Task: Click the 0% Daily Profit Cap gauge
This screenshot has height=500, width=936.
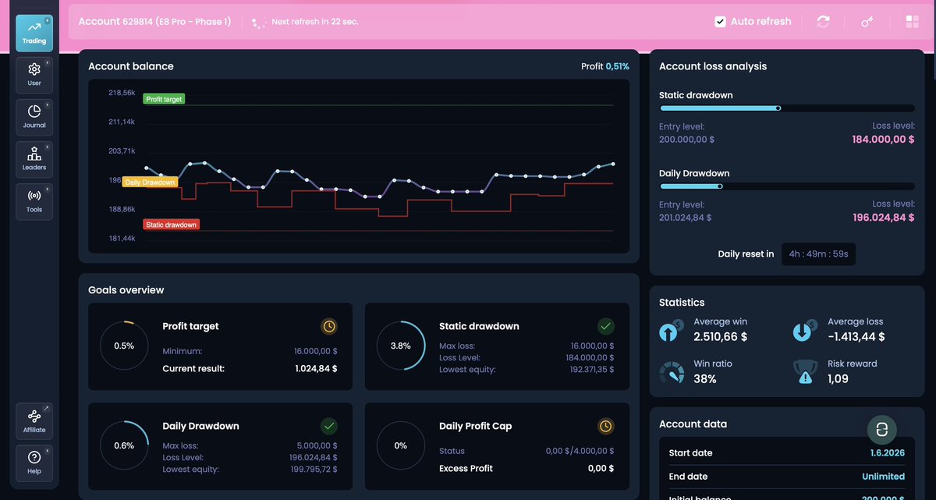Action: tap(400, 445)
